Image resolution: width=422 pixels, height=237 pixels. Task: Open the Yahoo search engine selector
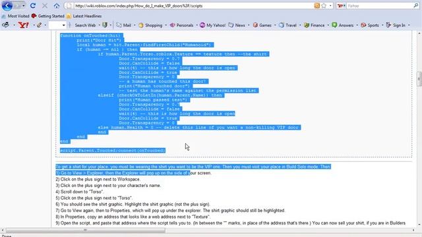342,6
